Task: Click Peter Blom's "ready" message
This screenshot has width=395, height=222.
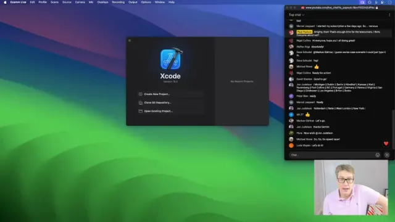Action: coord(313,96)
